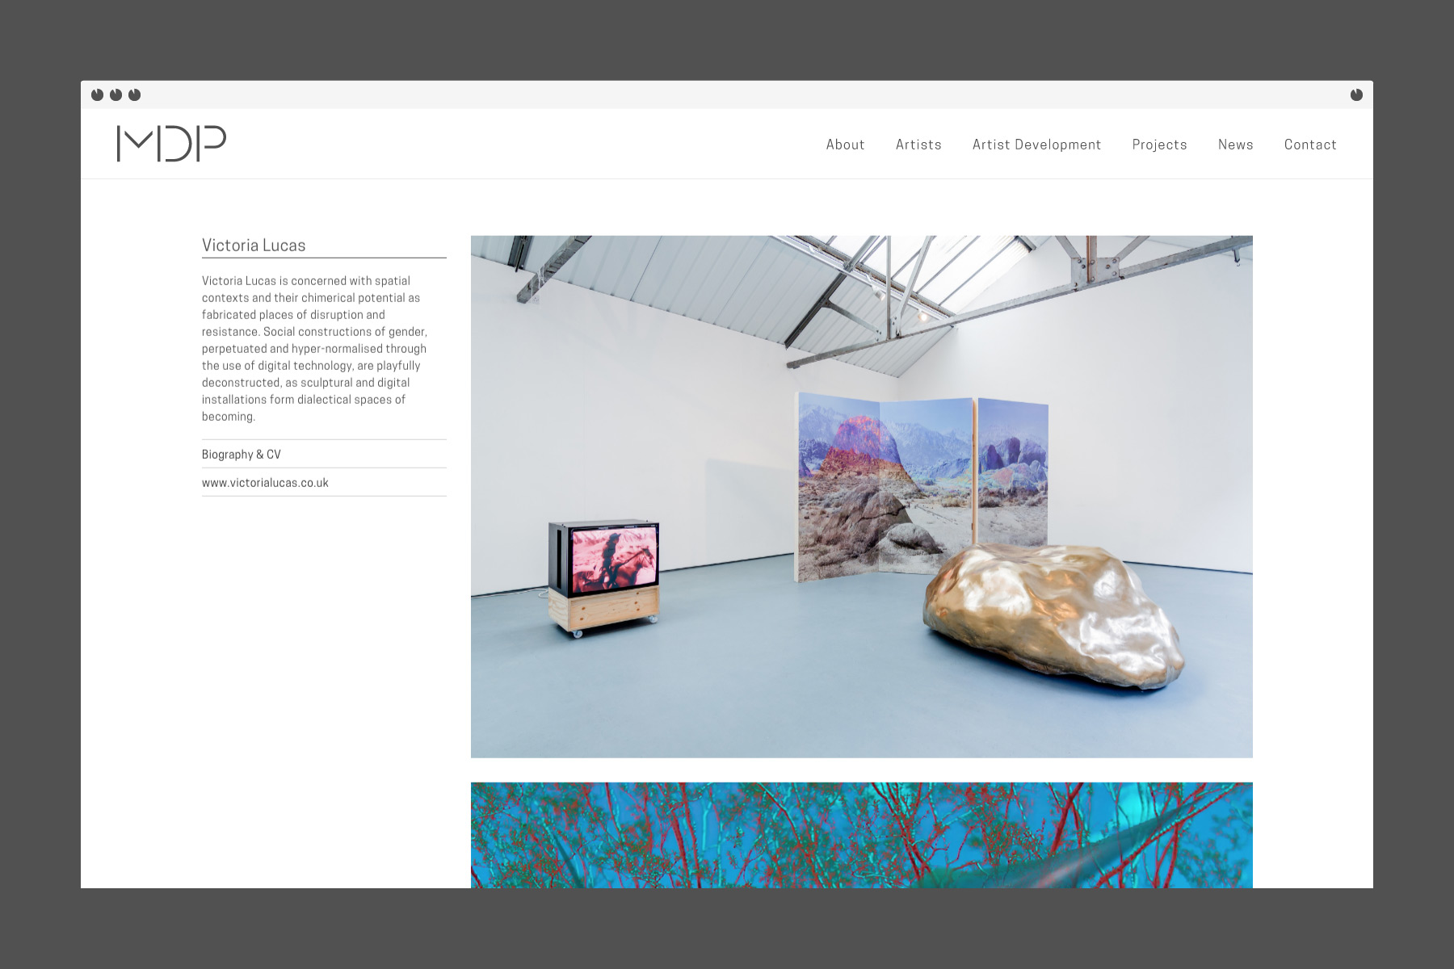Open the Biography & CV link
This screenshot has width=1454, height=969.
click(242, 455)
